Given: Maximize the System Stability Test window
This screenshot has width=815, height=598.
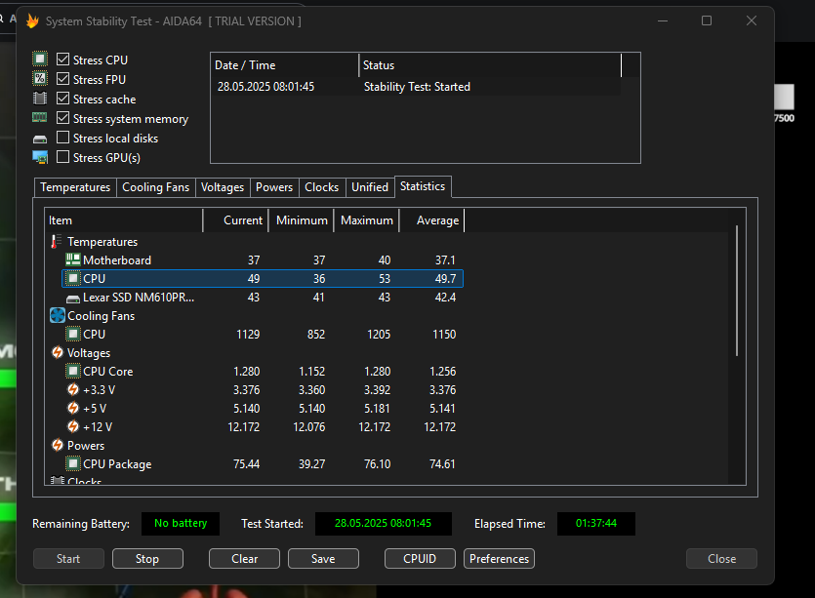Looking at the screenshot, I should click(x=707, y=20).
